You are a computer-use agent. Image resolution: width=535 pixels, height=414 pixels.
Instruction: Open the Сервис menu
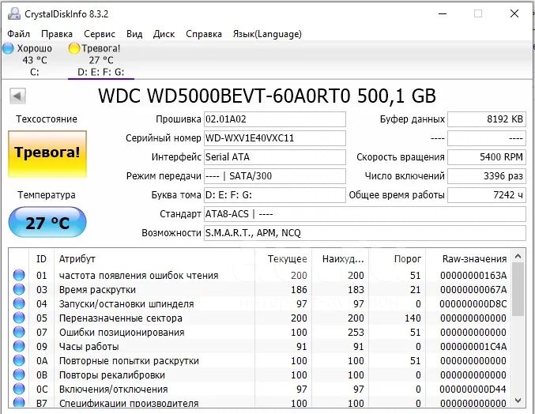pos(100,34)
